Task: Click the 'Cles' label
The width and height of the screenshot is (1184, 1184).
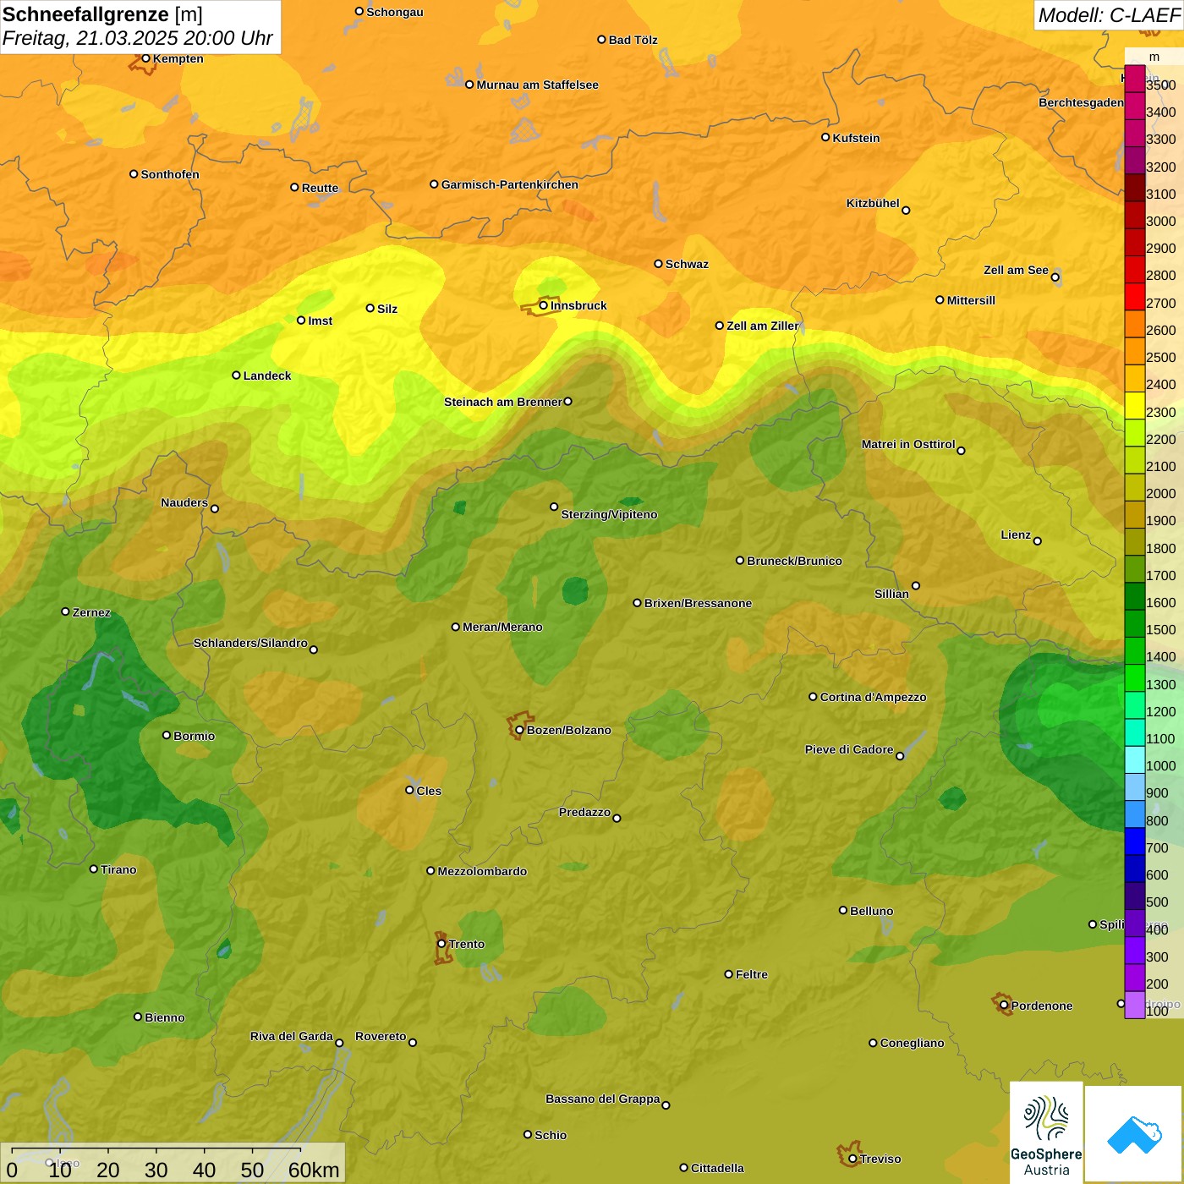Action: pyautogui.click(x=429, y=791)
